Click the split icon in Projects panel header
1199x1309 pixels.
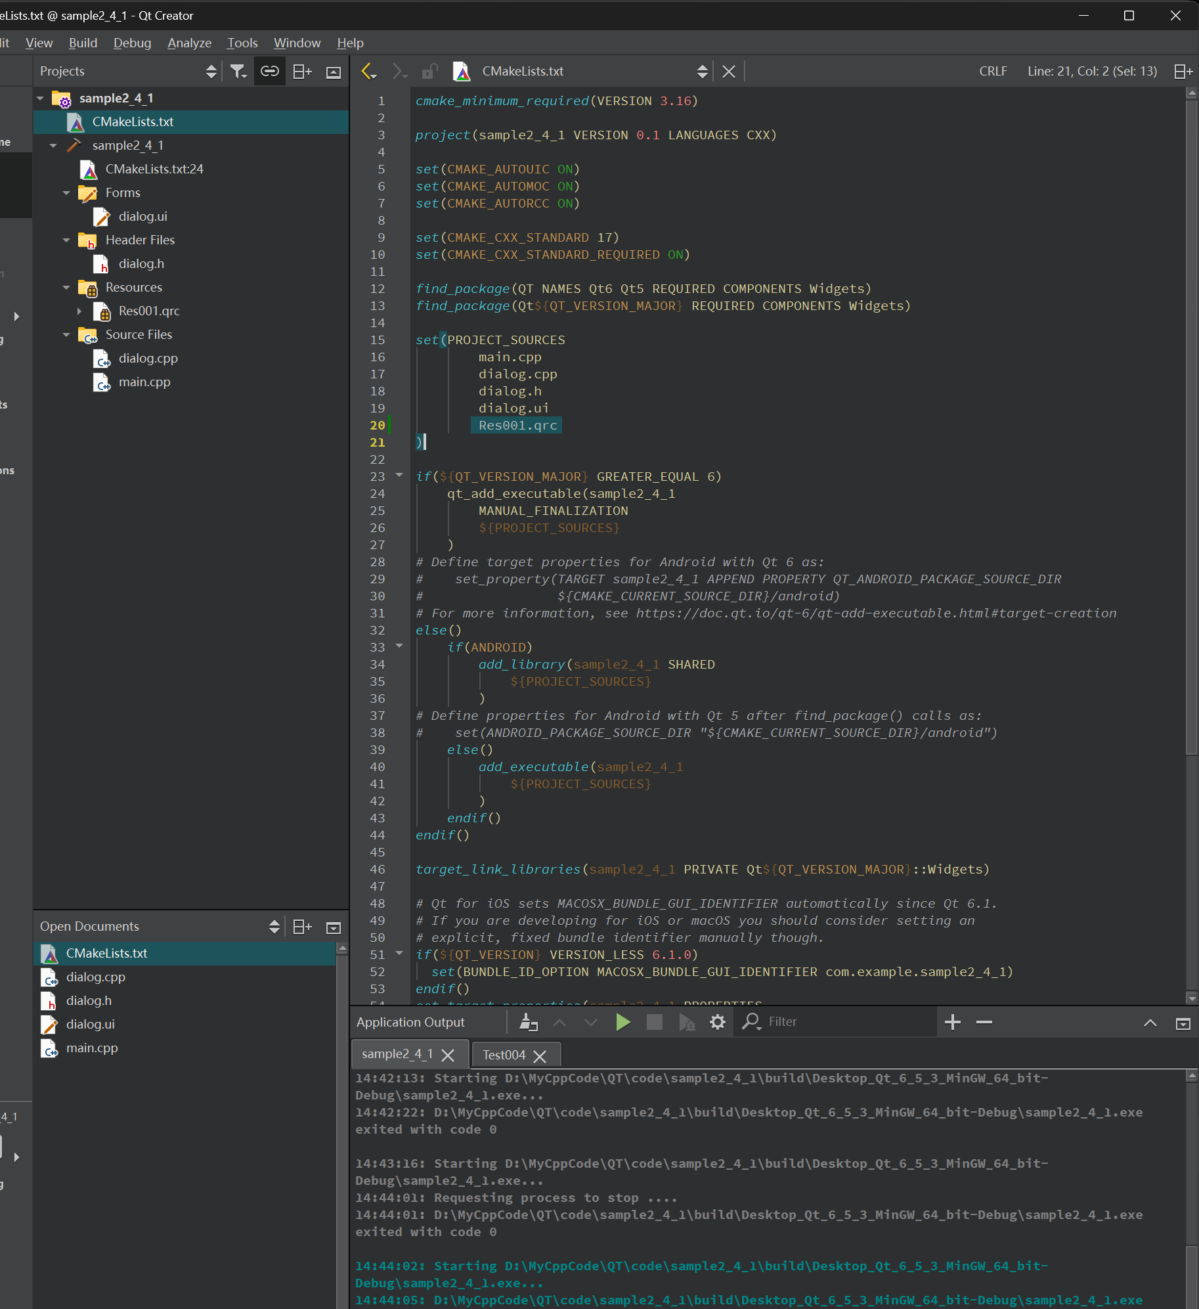point(302,72)
